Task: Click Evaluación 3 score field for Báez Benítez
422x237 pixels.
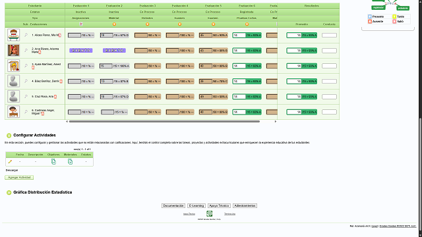Action: 141,81
